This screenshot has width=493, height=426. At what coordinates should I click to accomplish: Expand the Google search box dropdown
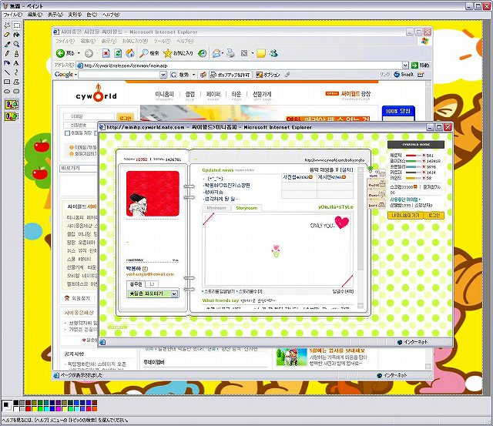pyautogui.click(x=163, y=75)
